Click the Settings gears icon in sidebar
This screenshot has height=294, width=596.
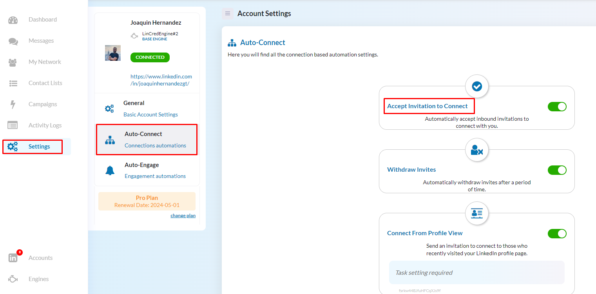13,147
